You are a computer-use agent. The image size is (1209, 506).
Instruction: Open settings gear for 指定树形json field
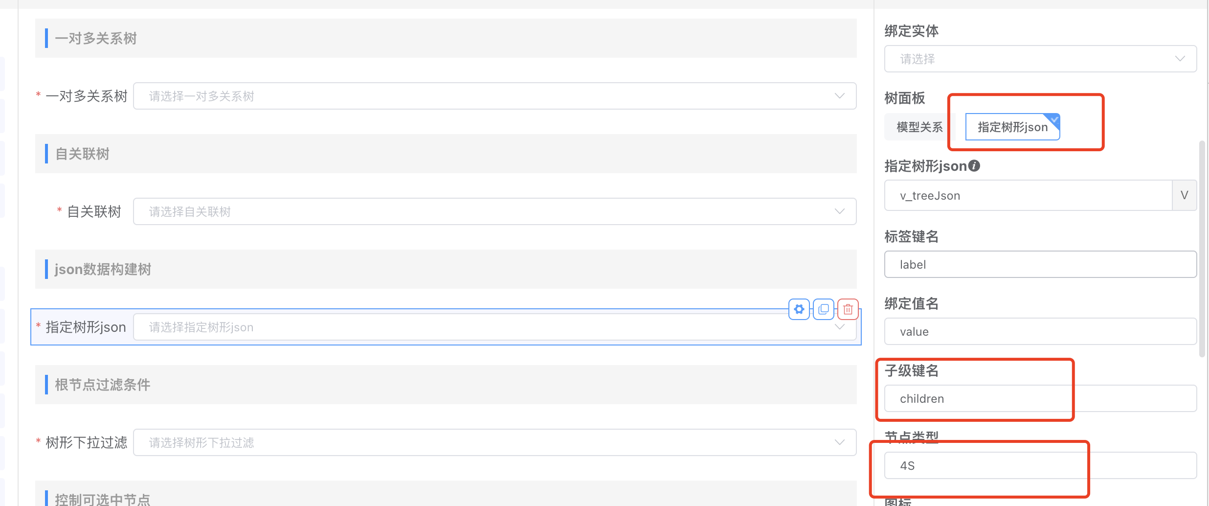tap(799, 309)
